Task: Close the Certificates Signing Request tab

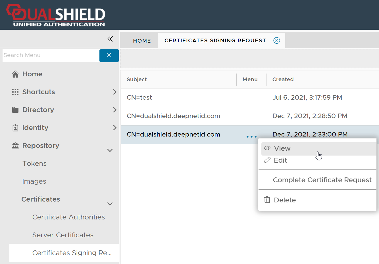Action: pos(276,40)
